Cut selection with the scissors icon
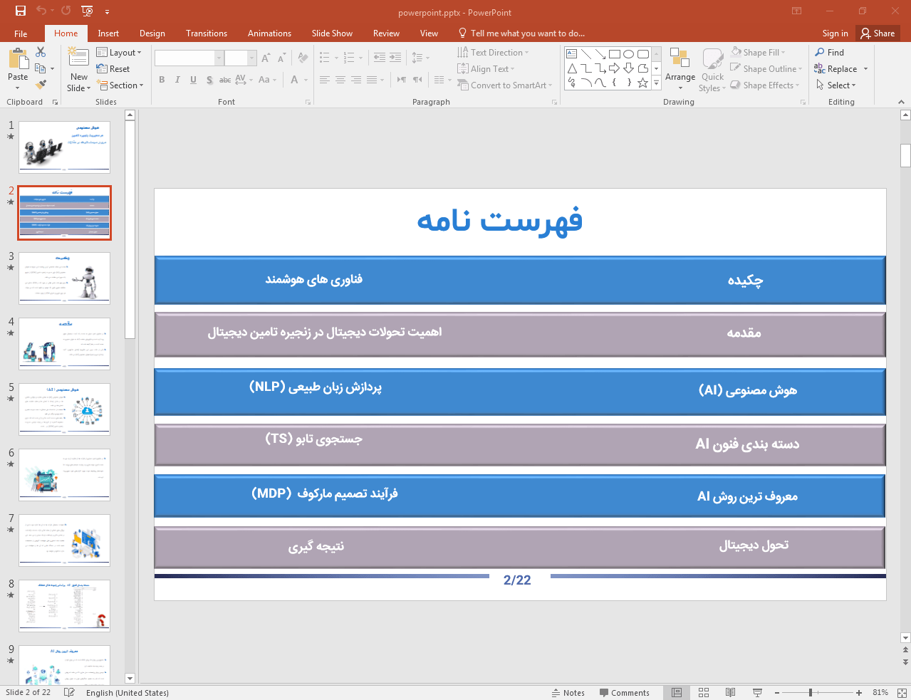This screenshot has width=911, height=700. click(x=41, y=52)
